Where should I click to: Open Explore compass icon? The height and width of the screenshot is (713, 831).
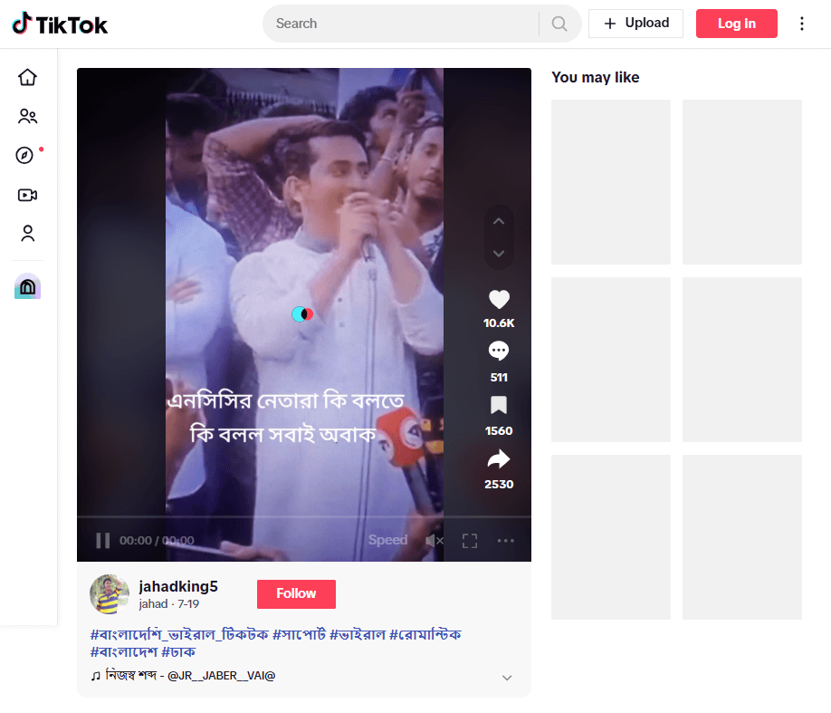[x=25, y=155]
